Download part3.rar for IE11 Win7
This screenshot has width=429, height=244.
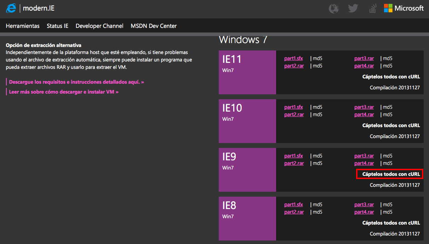[364, 58]
